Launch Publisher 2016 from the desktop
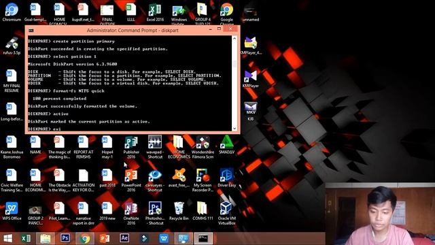Viewport: 435px width, 245px height. [131, 147]
